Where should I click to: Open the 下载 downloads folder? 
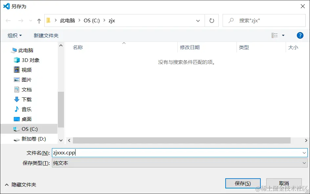(x=26, y=99)
